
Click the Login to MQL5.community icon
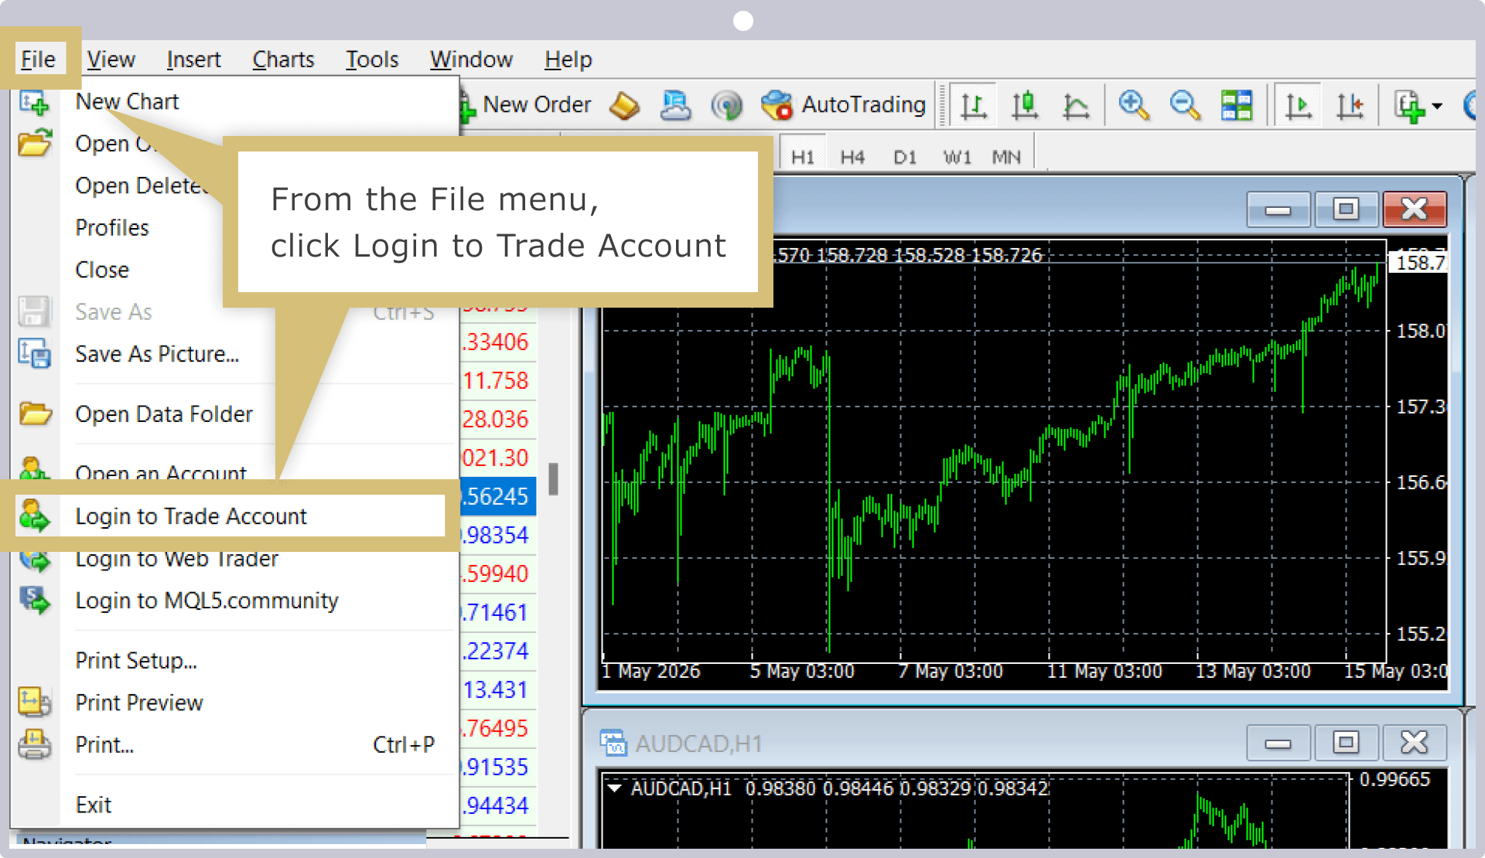pyautogui.click(x=34, y=601)
